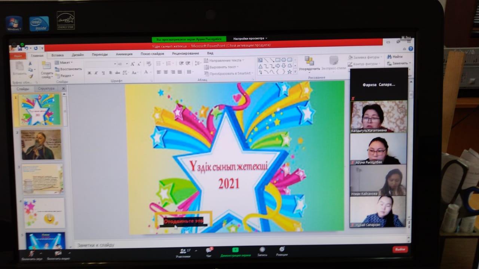Open the Zoom Чат chat icon

[x=209, y=252]
